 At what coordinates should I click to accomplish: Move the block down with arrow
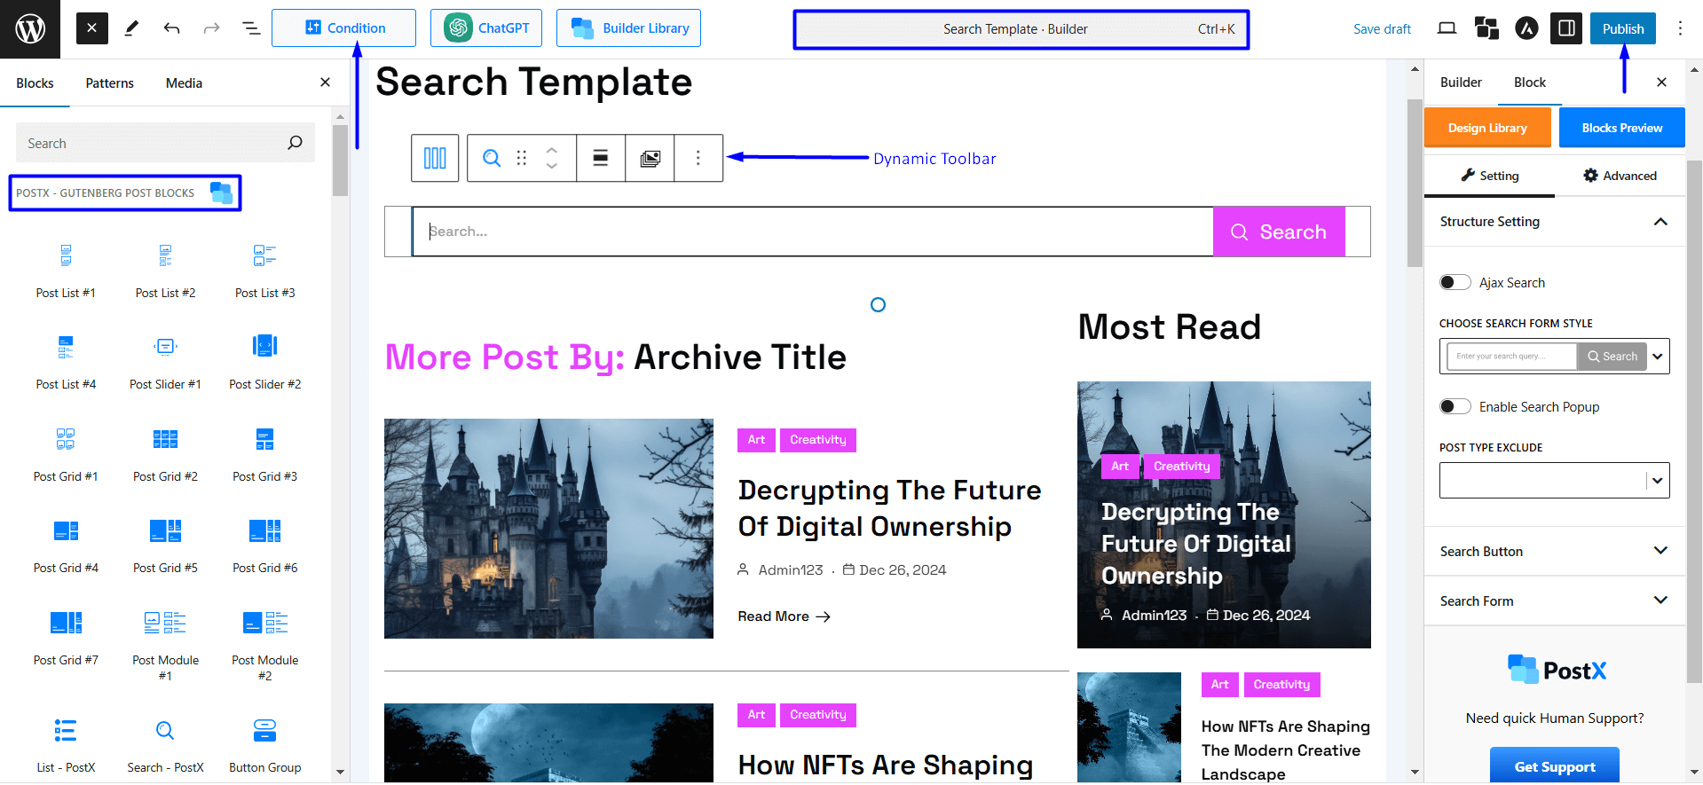click(x=552, y=167)
